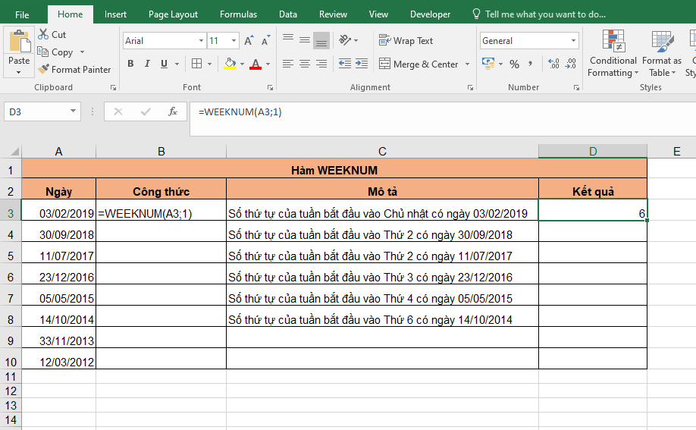Select cell B3 containing the WEEKNUM formula
This screenshot has width=696, height=430.
pos(161,214)
